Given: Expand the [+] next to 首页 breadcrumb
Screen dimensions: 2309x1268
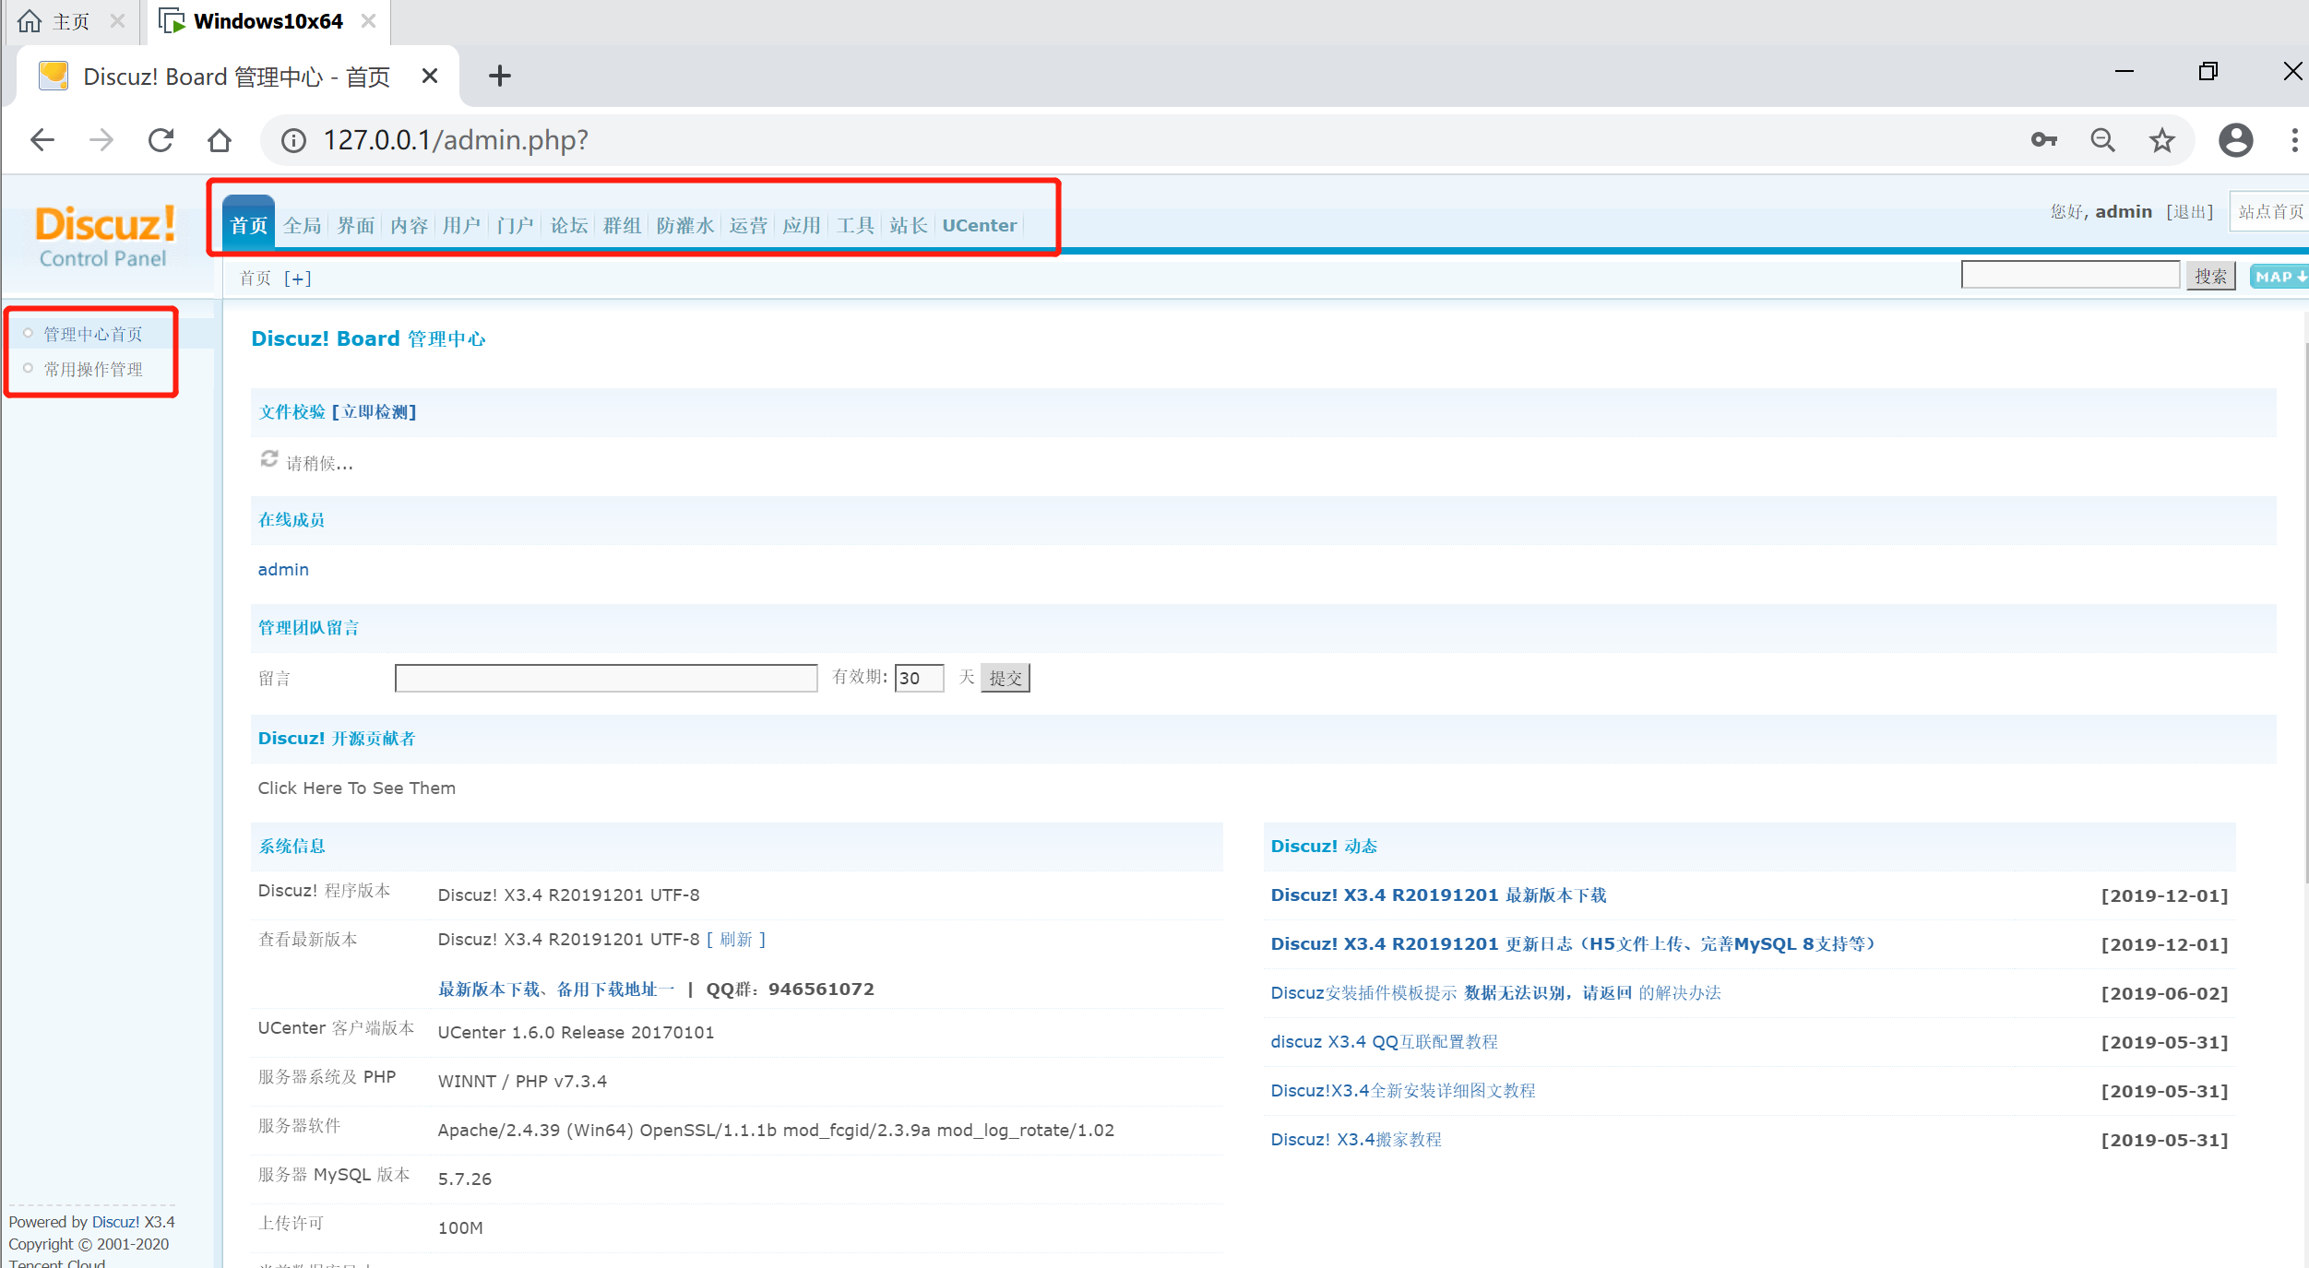Looking at the screenshot, I should (x=297, y=278).
